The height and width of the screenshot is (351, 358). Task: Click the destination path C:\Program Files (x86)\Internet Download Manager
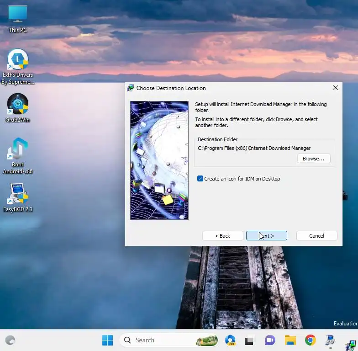pyautogui.click(x=254, y=148)
